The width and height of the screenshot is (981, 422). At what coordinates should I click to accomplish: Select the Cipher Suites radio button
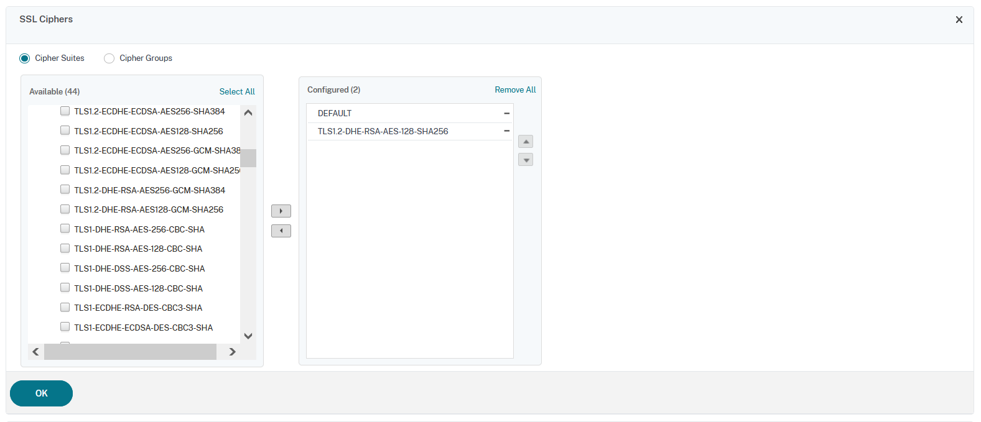pyautogui.click(x=24, y=58)
